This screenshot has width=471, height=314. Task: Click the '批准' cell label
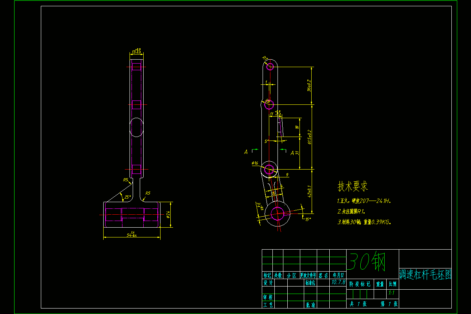pos(310,305)
